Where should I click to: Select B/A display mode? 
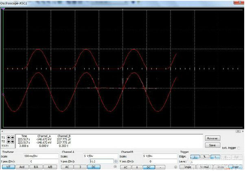click(x=36, y=167)
